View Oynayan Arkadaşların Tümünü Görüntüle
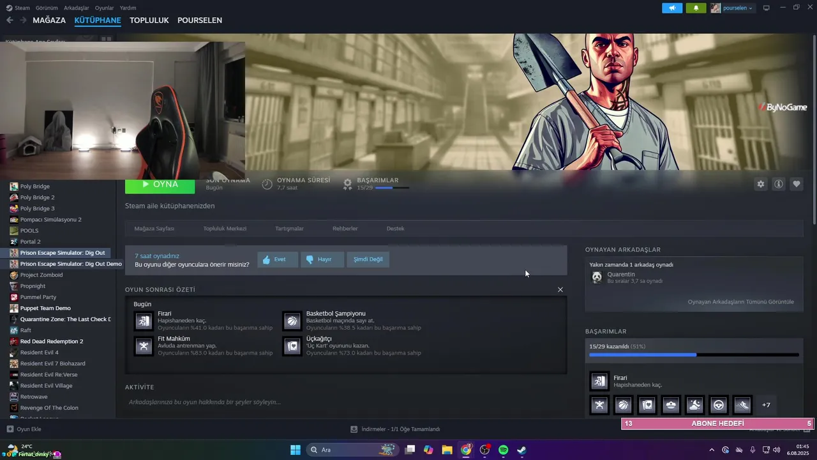 [741, 302]
